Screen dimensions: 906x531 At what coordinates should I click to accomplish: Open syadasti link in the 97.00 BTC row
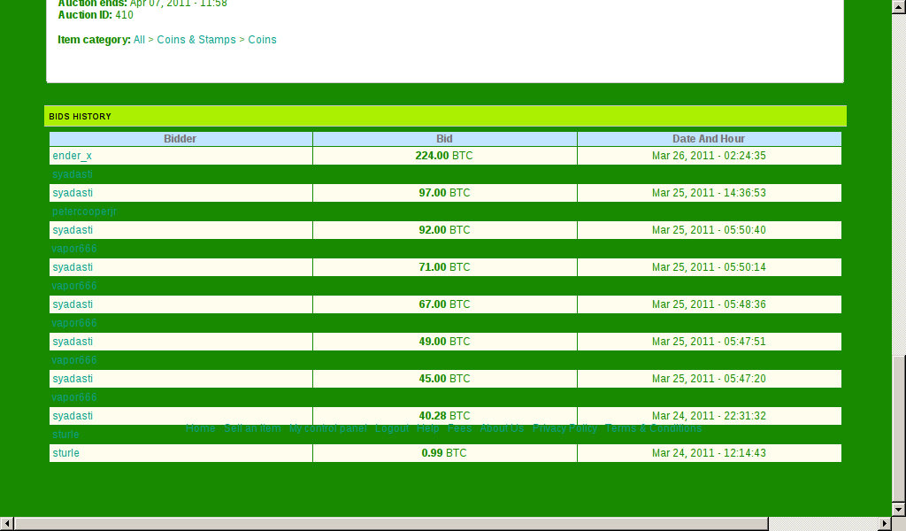click(x=73, y=193)
